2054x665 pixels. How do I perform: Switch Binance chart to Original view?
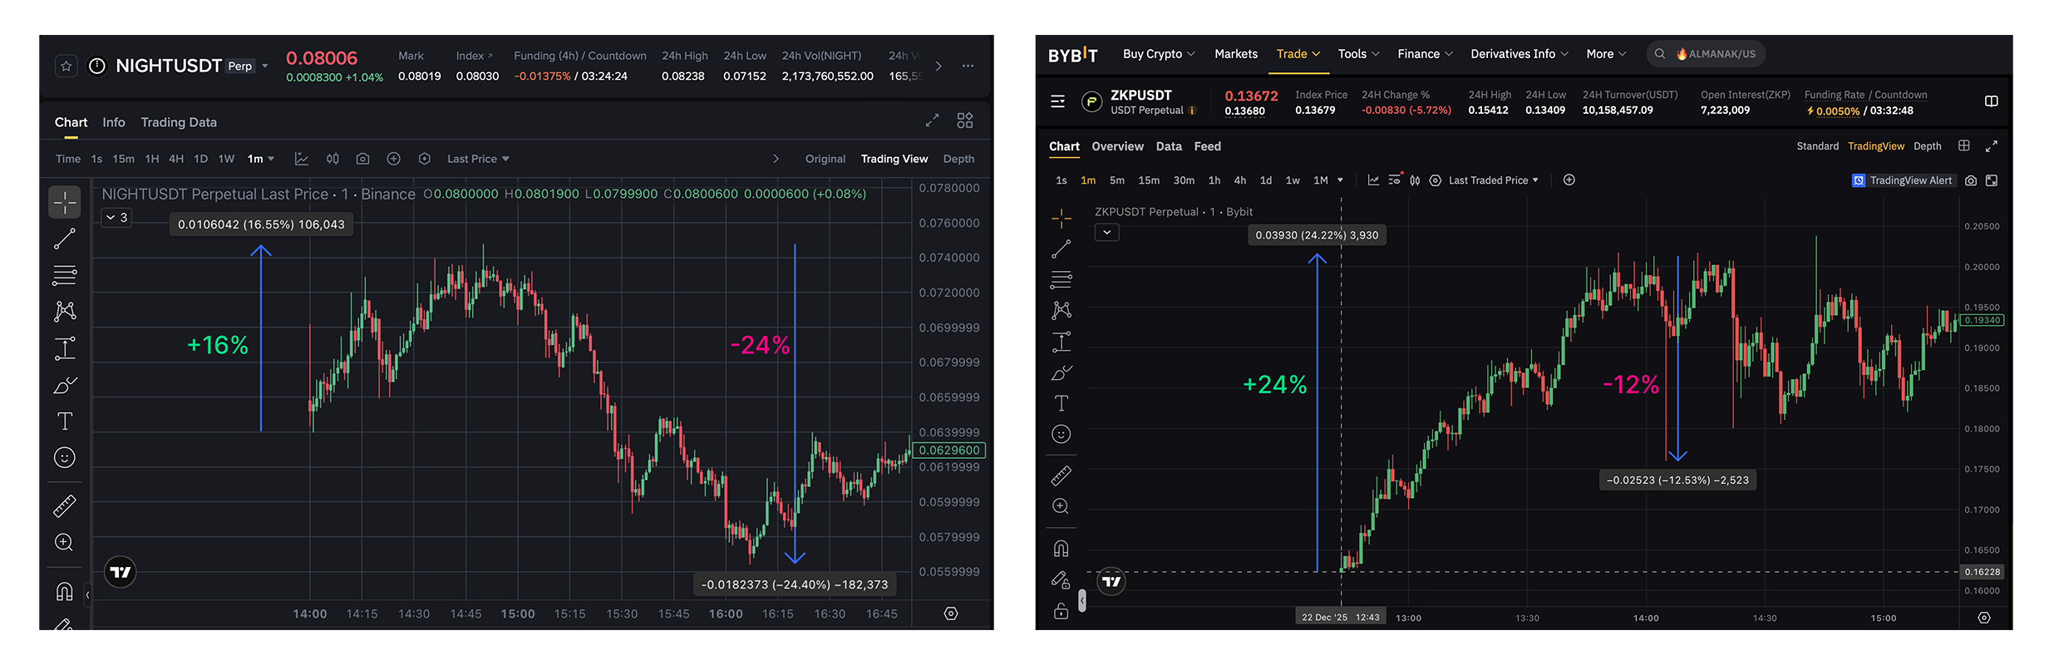[x=825, y=159]
